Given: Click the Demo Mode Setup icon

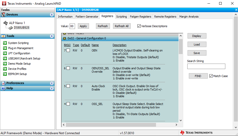Looking at the screenshot, I should tap(5, 64).
